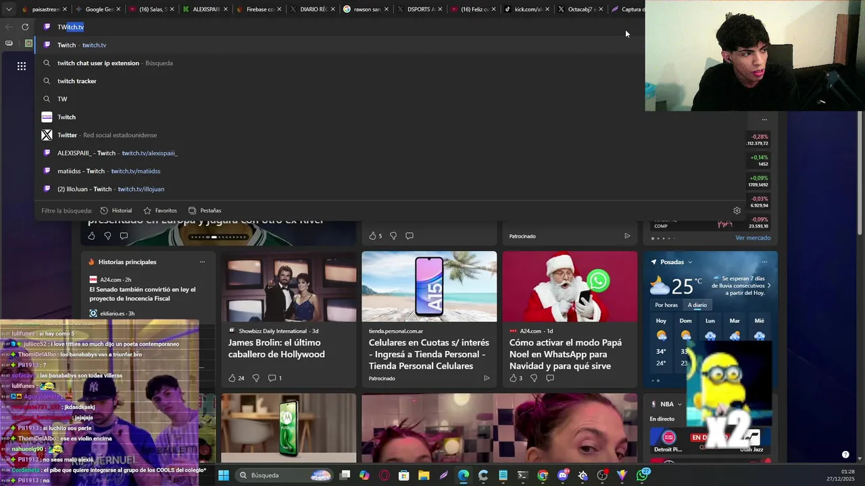Open Windows Start menu
This screenshot has width=865, height=486.
[224, 475]
